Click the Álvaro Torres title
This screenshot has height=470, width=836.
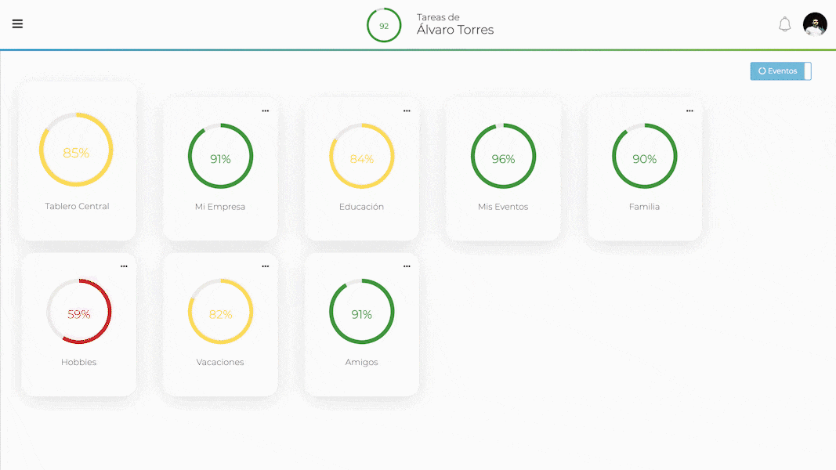[454, 31]
